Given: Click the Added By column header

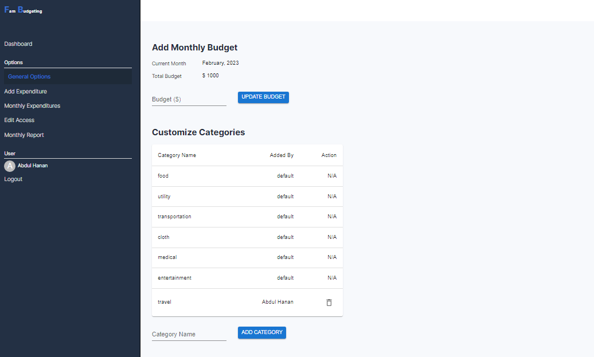Looking at the screenshot, I should (x=282, y=155).
